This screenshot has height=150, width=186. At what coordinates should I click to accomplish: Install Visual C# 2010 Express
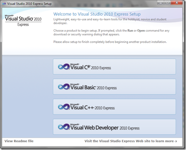(115, 67)
